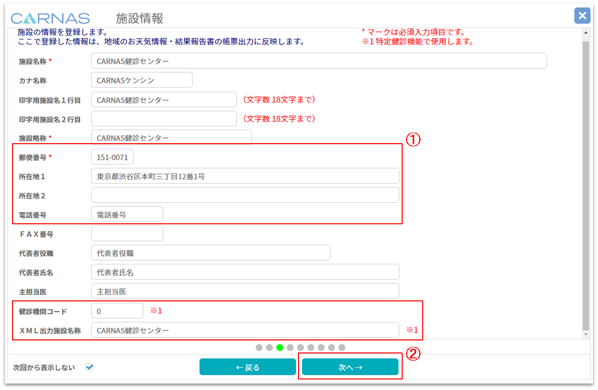Screen dimensions: 598x390
Task: Click the empty 所在地2 field
Action: (x=245, y=195)
